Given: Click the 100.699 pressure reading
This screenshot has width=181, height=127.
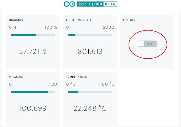Looking at the screenshot, I should pos(33,108).
